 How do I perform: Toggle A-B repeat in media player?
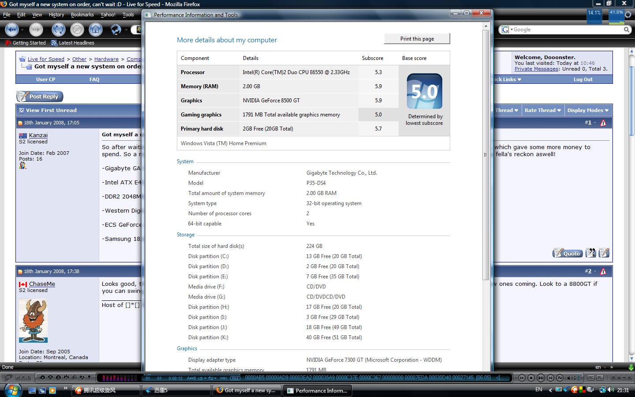191,378
